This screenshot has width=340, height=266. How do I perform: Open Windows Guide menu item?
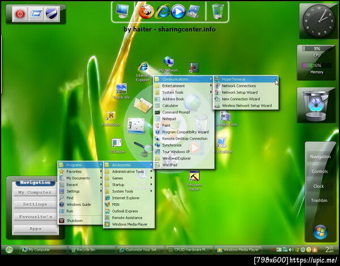pos(80,204)
